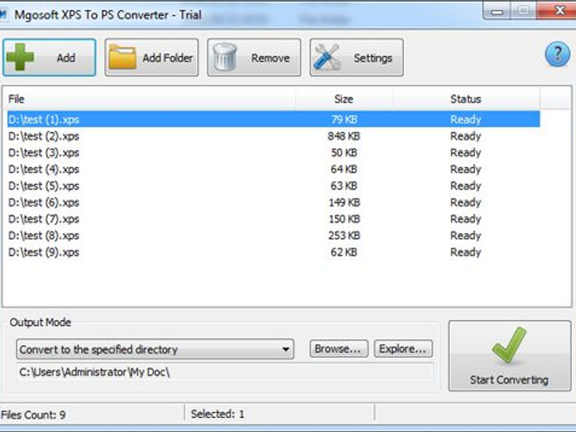Sort list by the Size column header
The height and width of the screenshot is (432, 576).
click(x=344, y=98)
